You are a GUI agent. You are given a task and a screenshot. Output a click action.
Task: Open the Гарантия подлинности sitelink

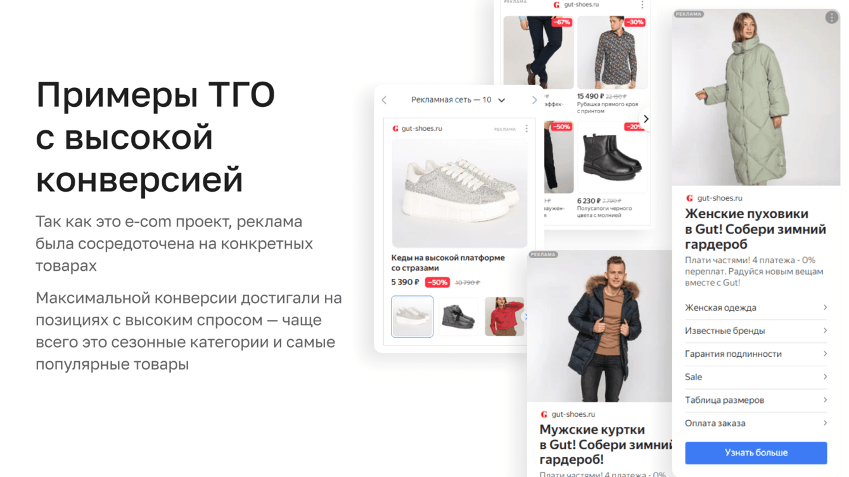click(756, 354)
